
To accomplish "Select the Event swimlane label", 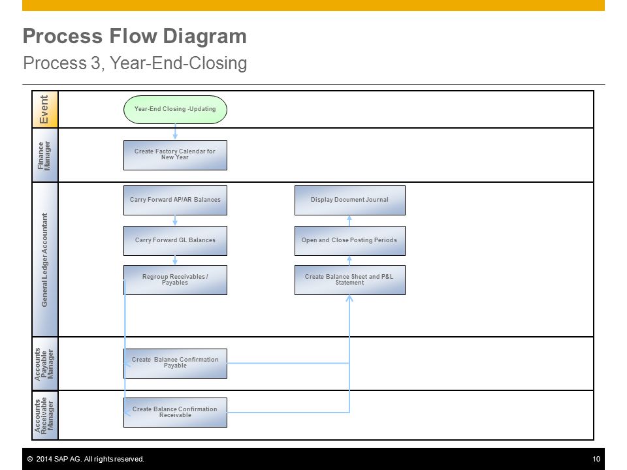I will [45, 110].
